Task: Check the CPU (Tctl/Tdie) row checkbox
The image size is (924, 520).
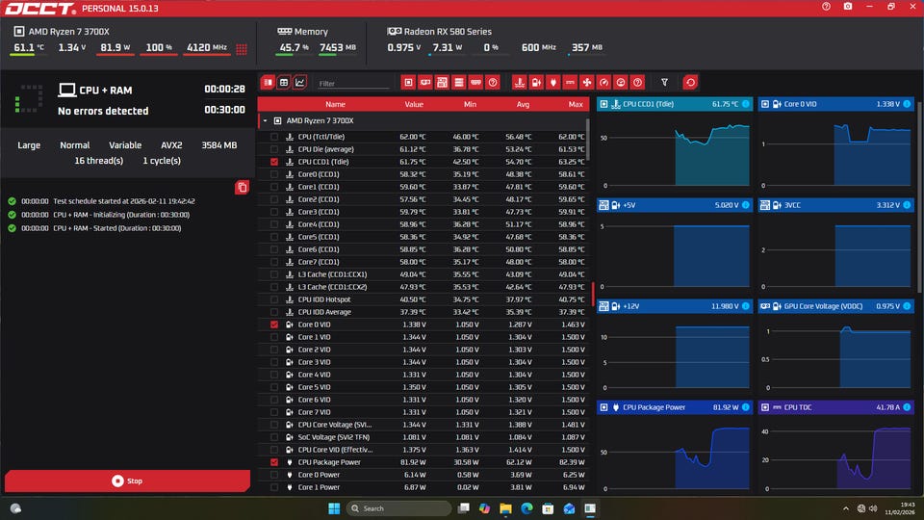Action: coord(274,137)
